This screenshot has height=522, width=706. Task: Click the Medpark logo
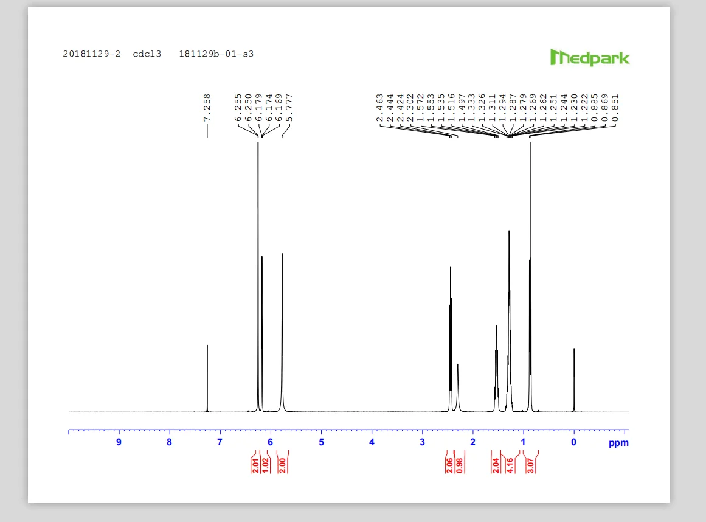(x=589, y=58)
